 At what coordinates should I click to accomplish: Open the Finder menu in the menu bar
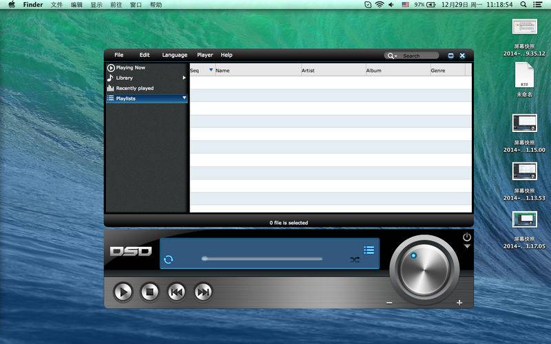coord(32,5)
